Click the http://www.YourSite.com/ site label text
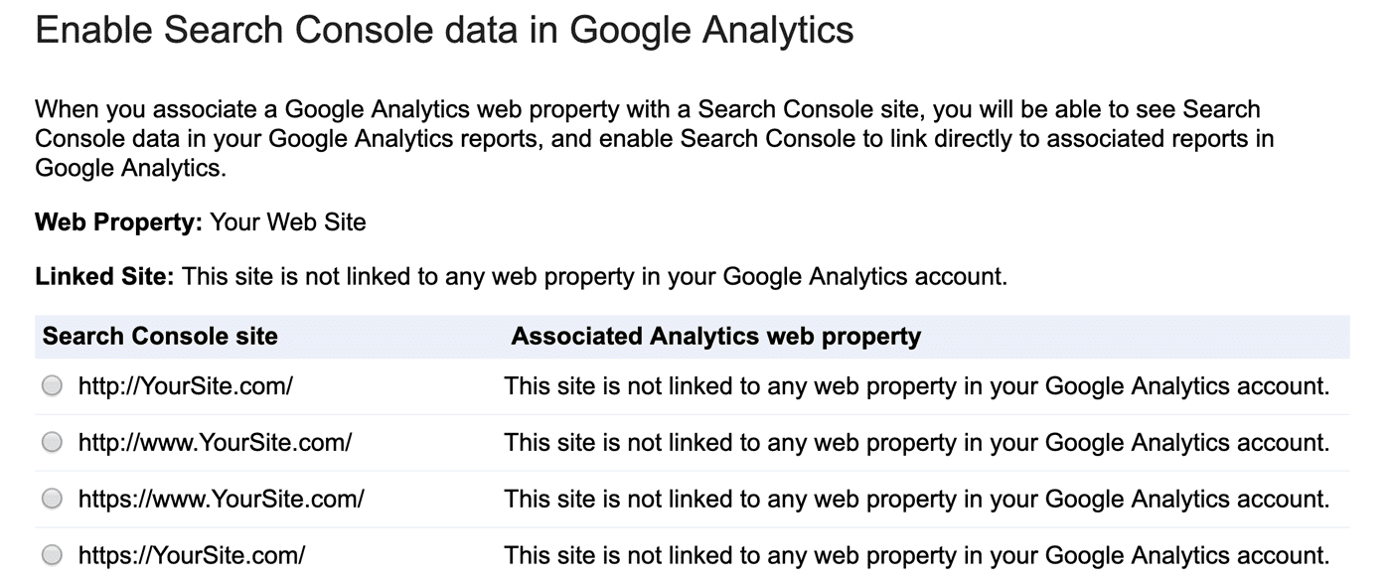 click(x=215, y=443)
